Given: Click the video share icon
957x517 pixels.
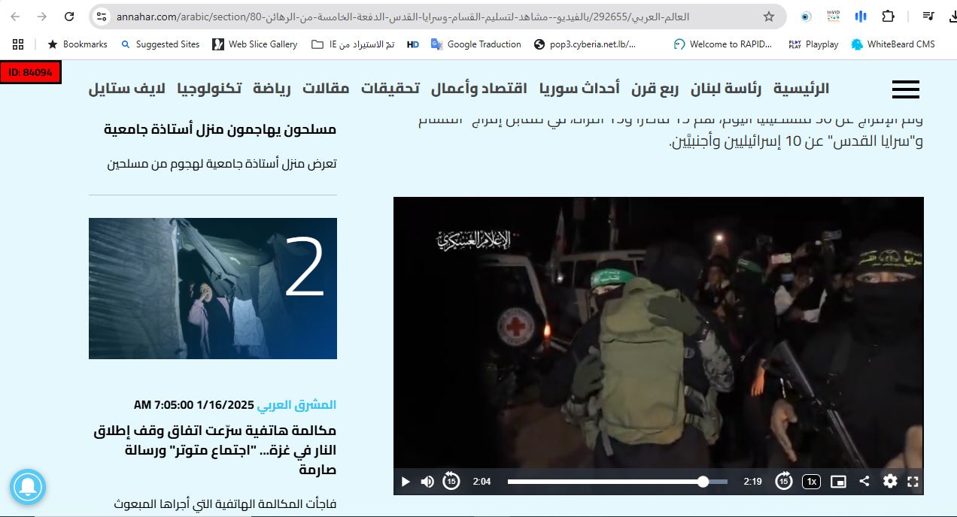Looking at the screenshot, I should (x=864, y=482).
